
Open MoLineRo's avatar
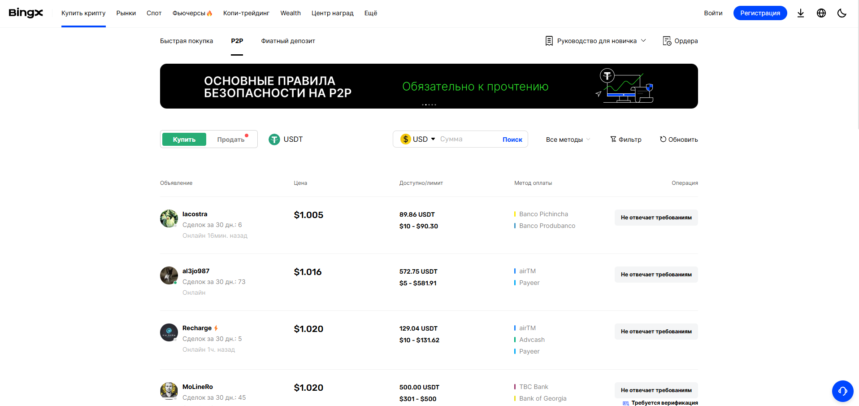tap(169, 391)
